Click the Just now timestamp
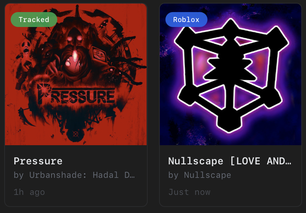 pyautogui.click(x=189, y=192)
